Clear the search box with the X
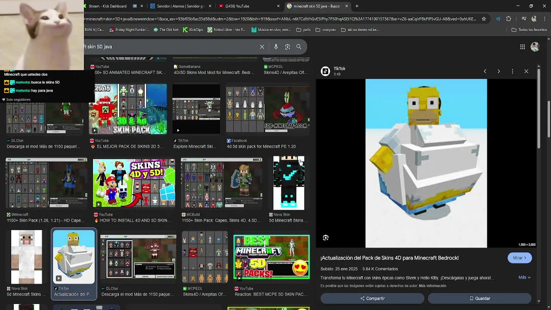The width and height of the screenshot is (551, 310). click(x=262, y=46)
